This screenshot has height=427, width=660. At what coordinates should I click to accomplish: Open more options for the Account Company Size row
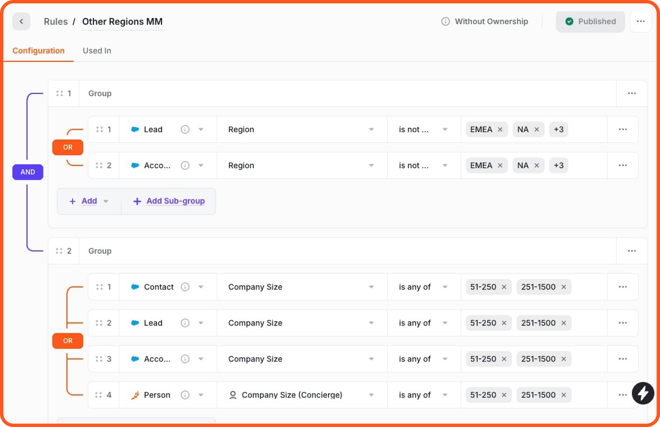[x=623, y=359]
